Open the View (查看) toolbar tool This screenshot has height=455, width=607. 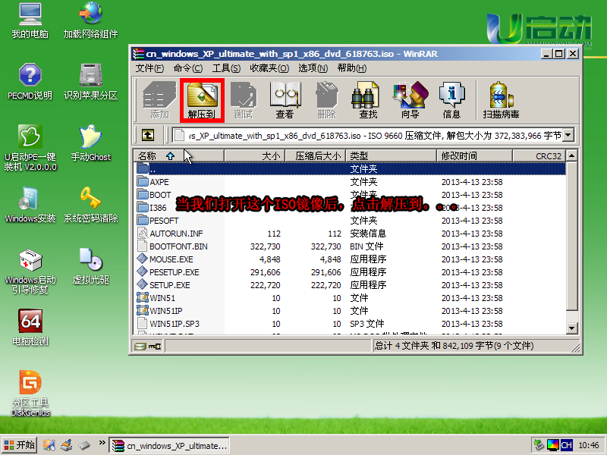(285, 100)
